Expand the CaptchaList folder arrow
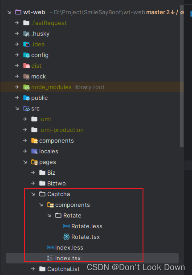The width and height of the screenshot is (192, 275). point(33,269)
